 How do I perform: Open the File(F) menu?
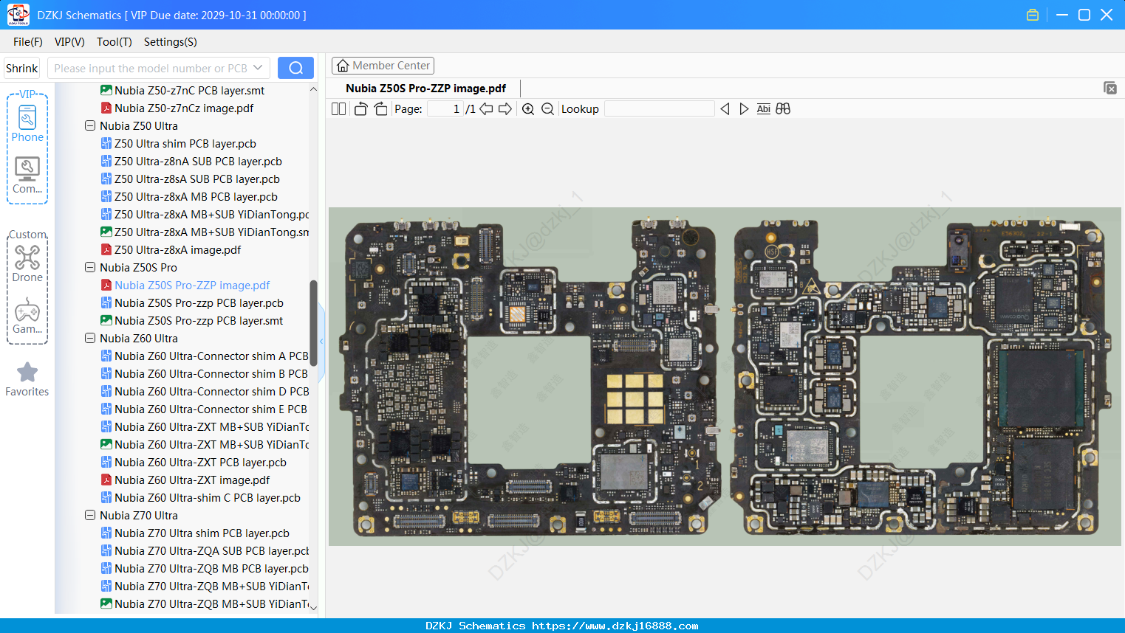tap(28, 41)
